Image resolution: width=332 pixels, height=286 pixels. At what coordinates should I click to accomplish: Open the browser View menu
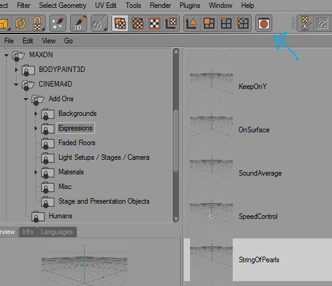(x=49, y=41)
